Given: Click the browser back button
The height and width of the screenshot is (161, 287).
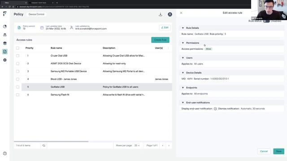Looking at the screenshot, I should [x=2, y=7].
